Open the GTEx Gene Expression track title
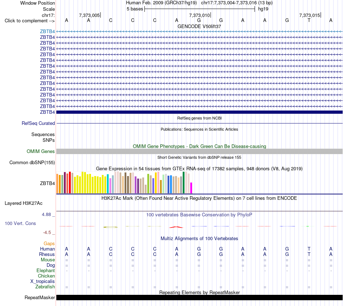The height and width of the screenshot is (306, 343). (x=199, y=168)
